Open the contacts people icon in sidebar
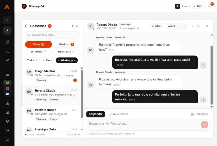 coord(7,75)
